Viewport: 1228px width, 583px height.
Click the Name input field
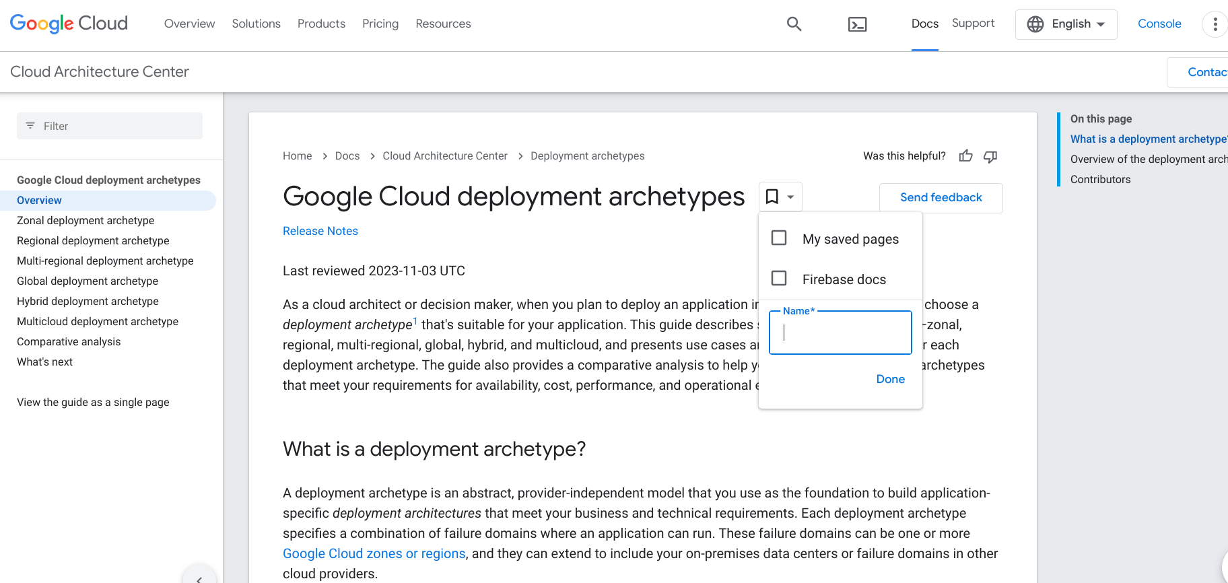(x=840, y=333)
